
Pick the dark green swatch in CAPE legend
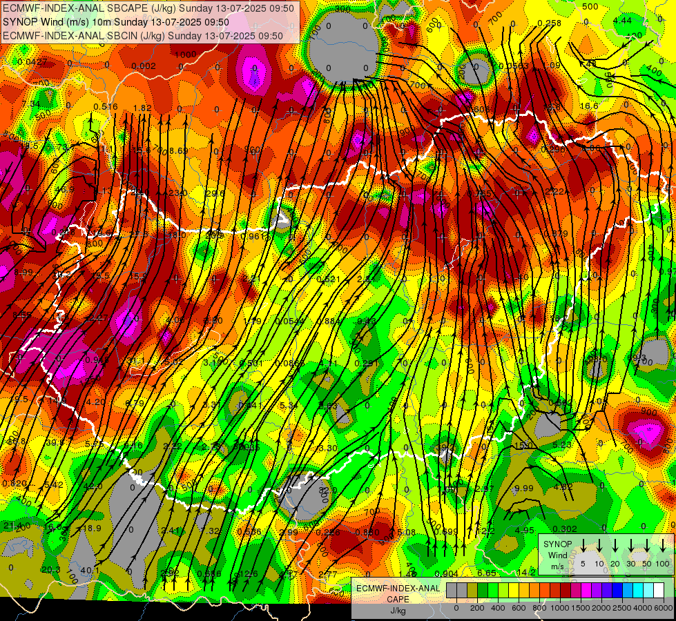[x=483, y=590]
